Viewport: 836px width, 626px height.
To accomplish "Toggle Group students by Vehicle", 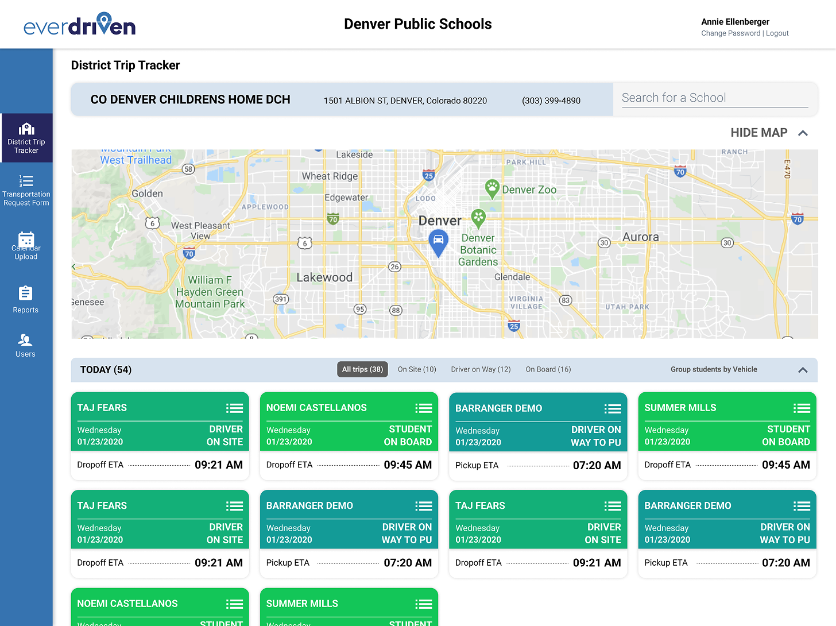I will (714, 369).
